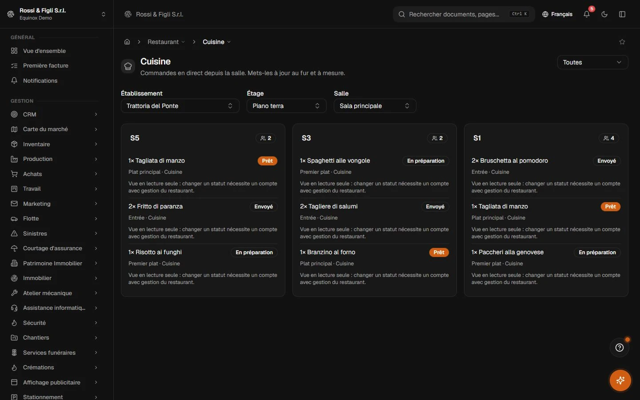Screen dimensions: 640x400
Task: Click the Prêt badge on S5 Tagliata di manzo
Action: pyautogui.click(x=268, y=161)
